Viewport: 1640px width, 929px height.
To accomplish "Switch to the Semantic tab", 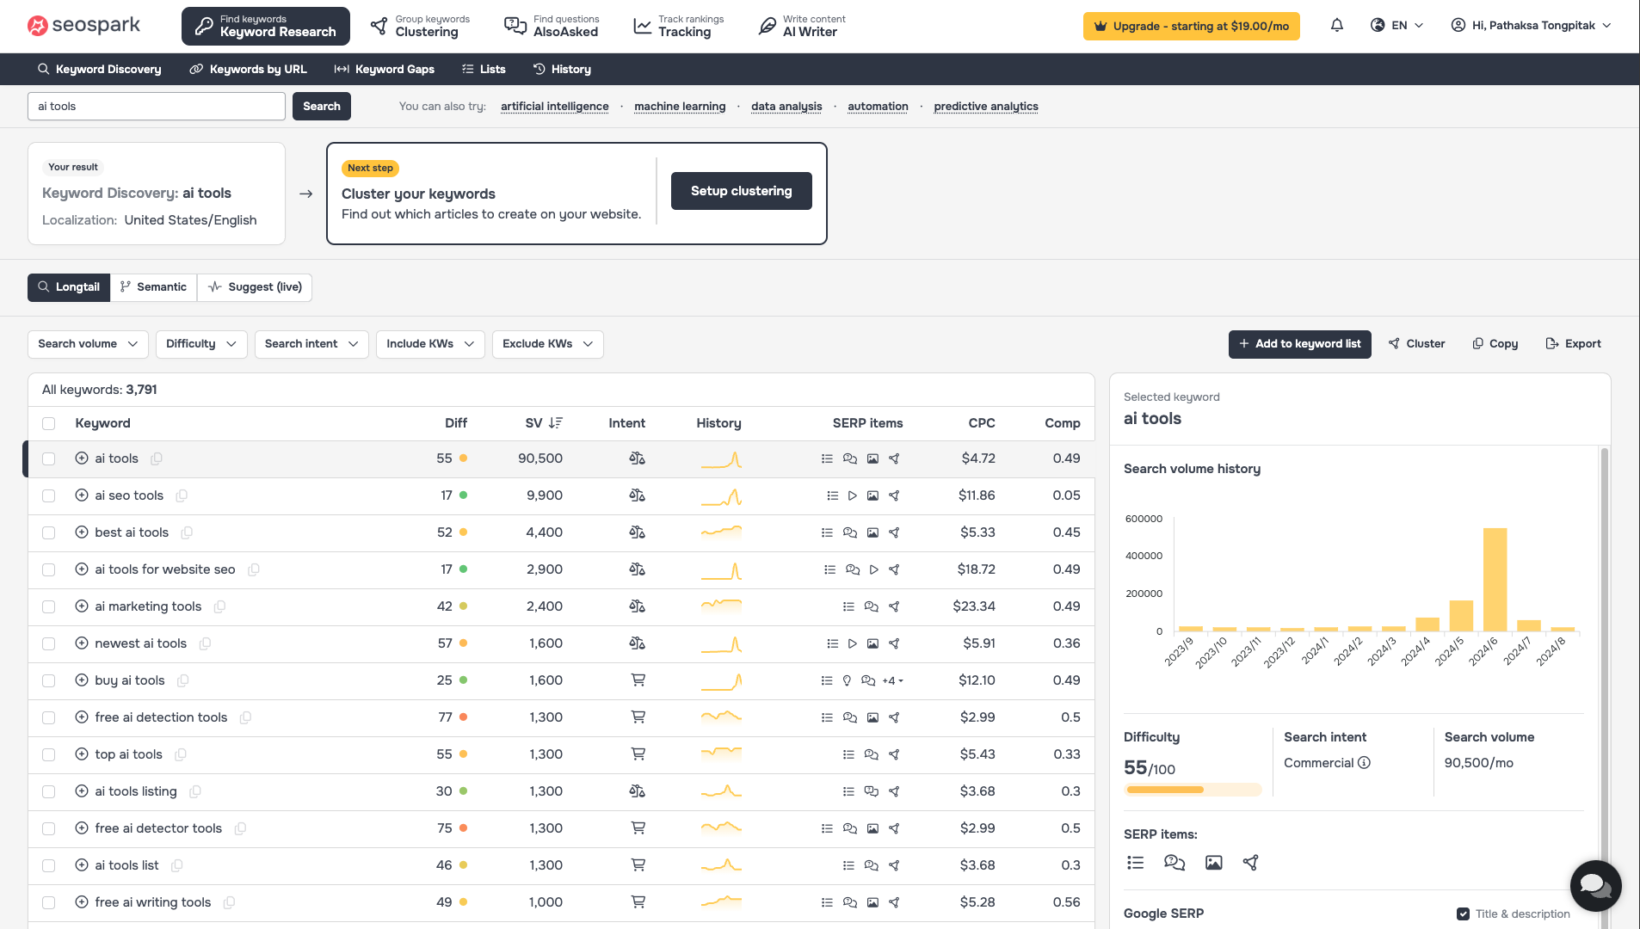I will click(154, 286).
